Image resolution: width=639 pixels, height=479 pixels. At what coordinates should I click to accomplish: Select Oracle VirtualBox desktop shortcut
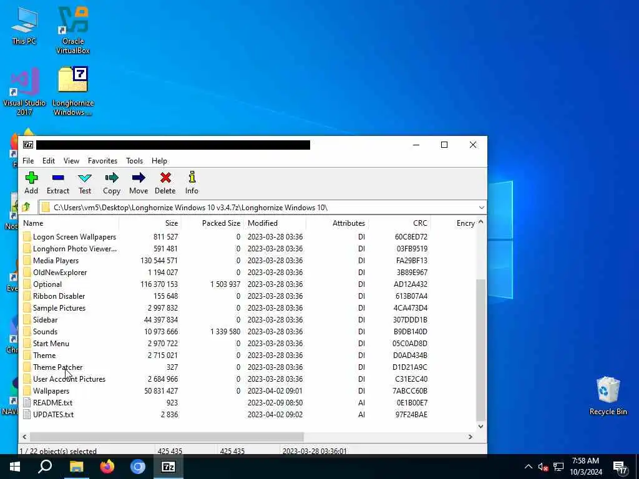click(x=73, y=31)
